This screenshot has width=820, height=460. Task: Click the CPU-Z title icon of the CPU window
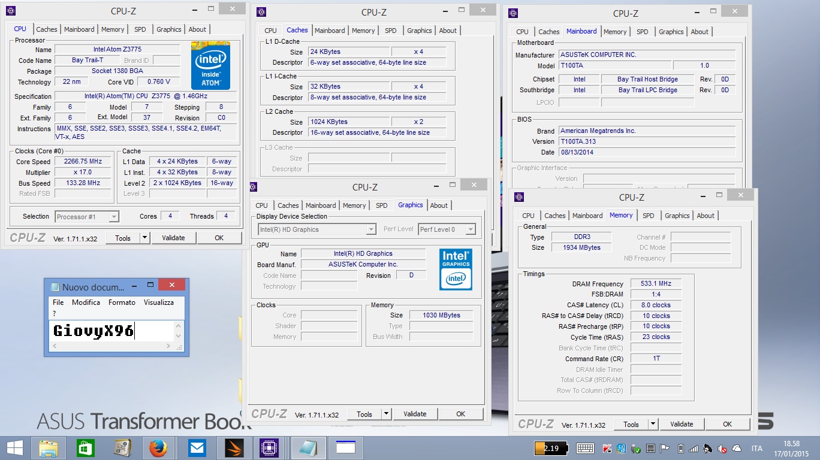(11, 11)
